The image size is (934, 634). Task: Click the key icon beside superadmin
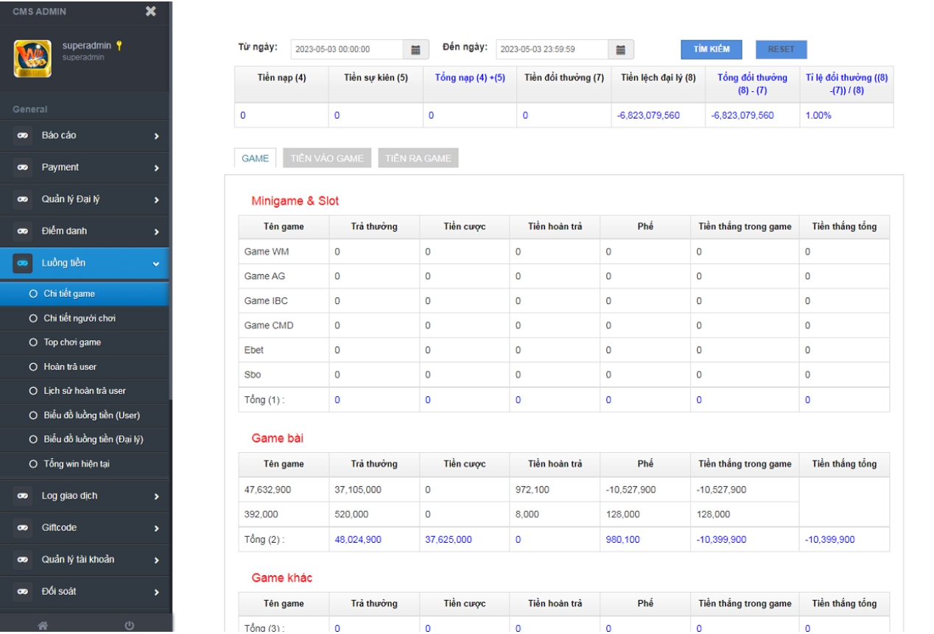[x=119, y=46]
